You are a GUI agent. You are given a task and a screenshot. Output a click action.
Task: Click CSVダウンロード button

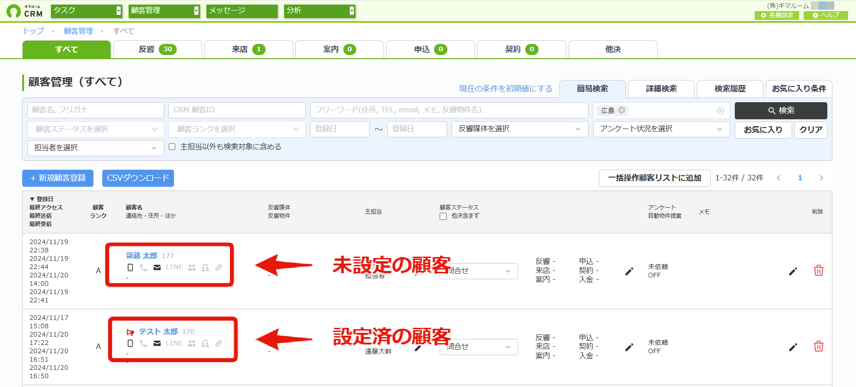[138, 178]
